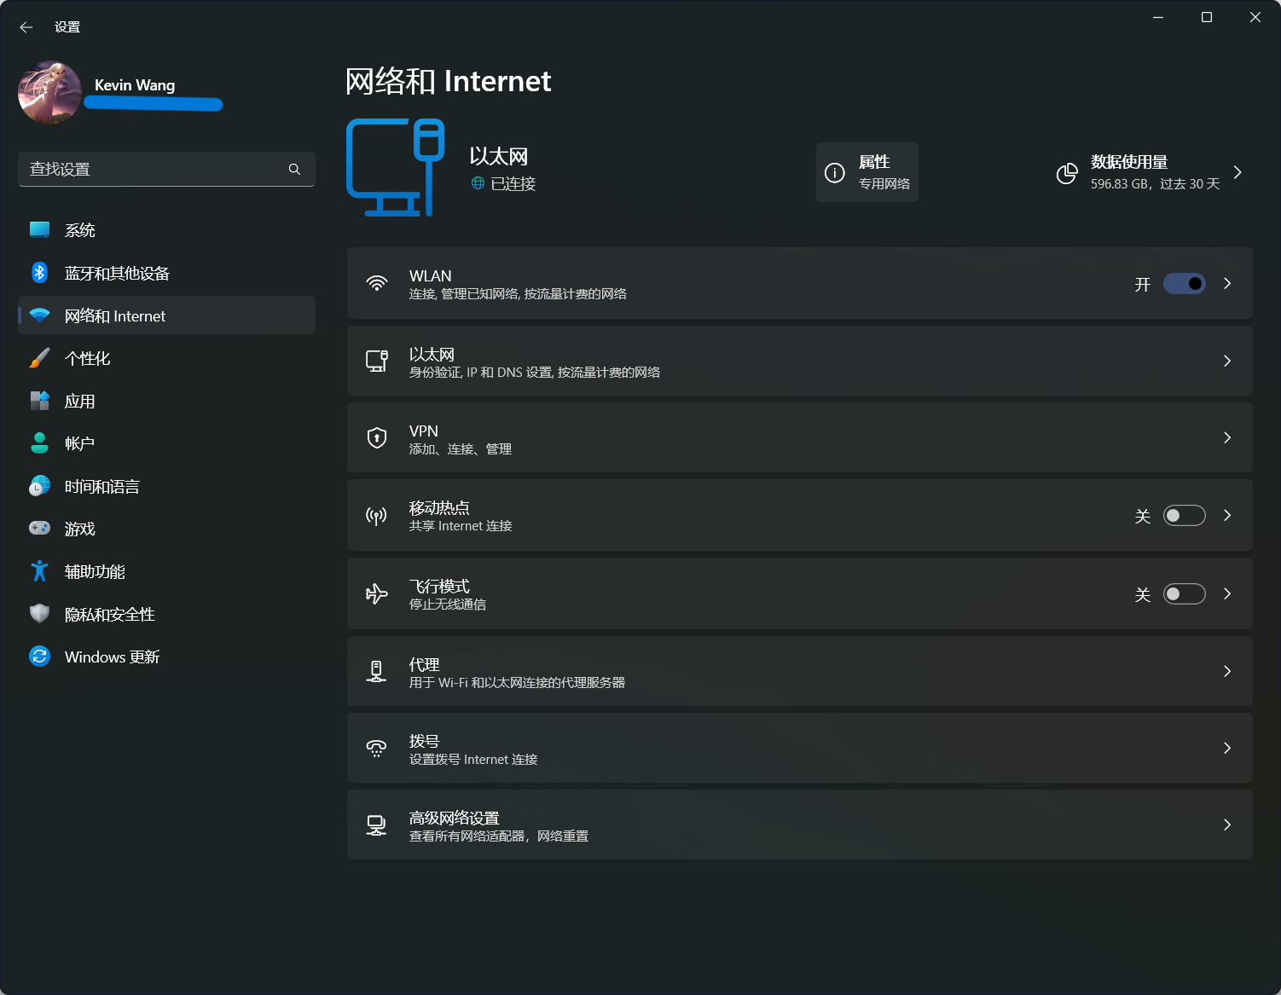1281x995 pixels.
Task: Minimize the 设置 window
Action: (1158, 17)
